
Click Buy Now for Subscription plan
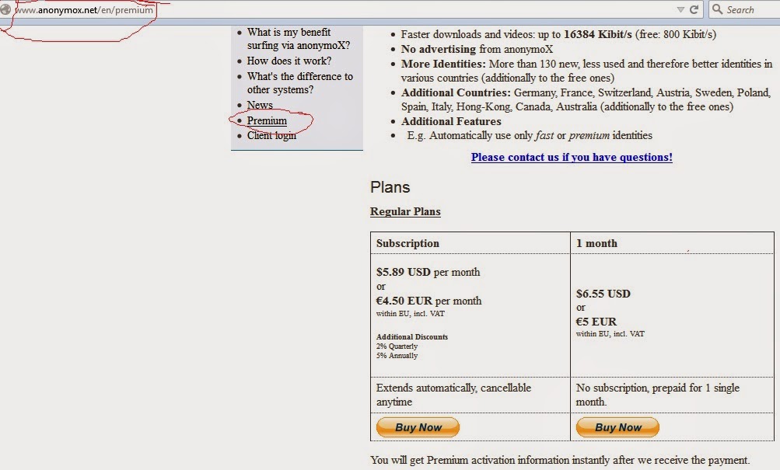(x=418, y=427)
